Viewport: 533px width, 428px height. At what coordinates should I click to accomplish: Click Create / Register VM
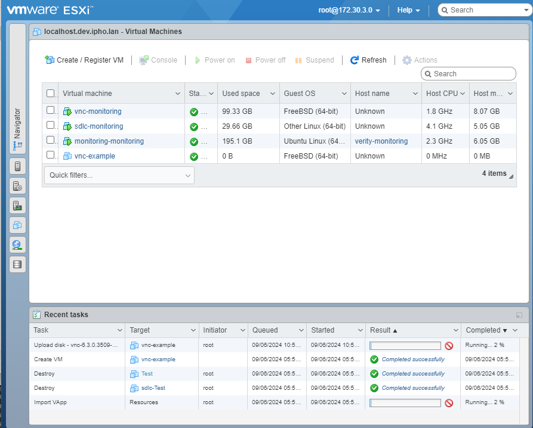[84, 60]
